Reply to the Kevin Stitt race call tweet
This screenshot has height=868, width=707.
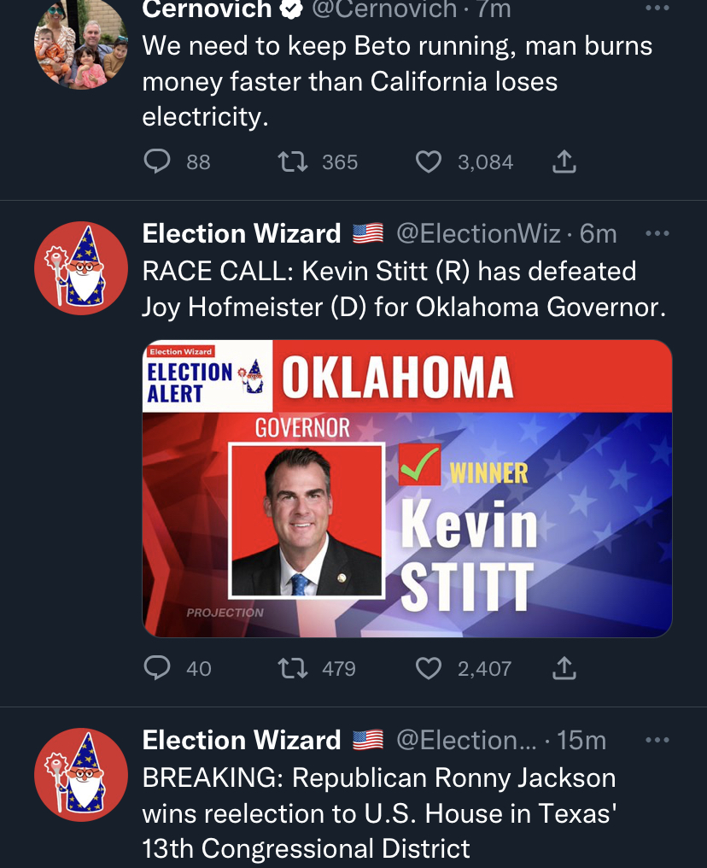[x=157, y=668]
